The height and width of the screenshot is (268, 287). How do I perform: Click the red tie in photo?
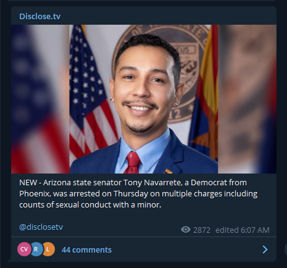click(133, 162)
